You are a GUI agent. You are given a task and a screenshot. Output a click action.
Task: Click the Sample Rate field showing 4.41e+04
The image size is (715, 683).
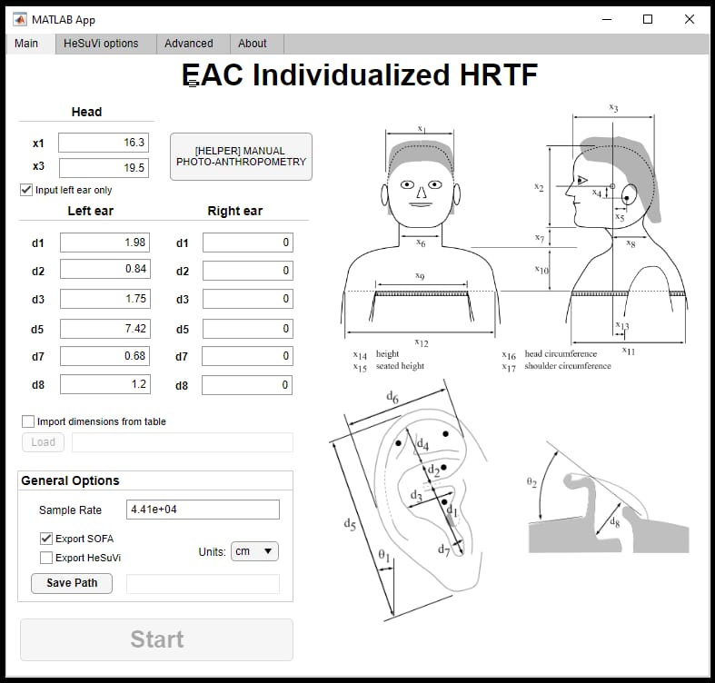pyautogui.click(x=203, y=510)
